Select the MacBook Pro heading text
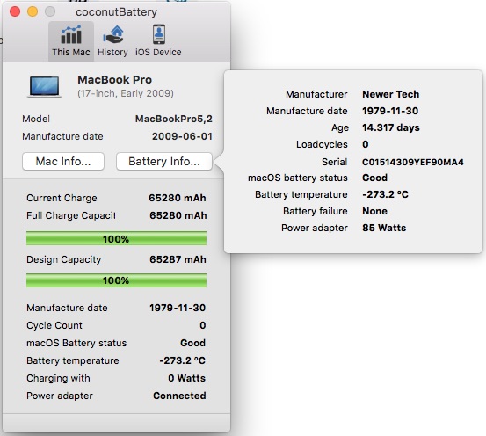486x436 pixels. [x=114, y=80]
